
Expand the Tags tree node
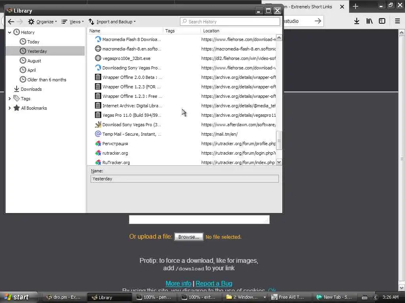9,98
